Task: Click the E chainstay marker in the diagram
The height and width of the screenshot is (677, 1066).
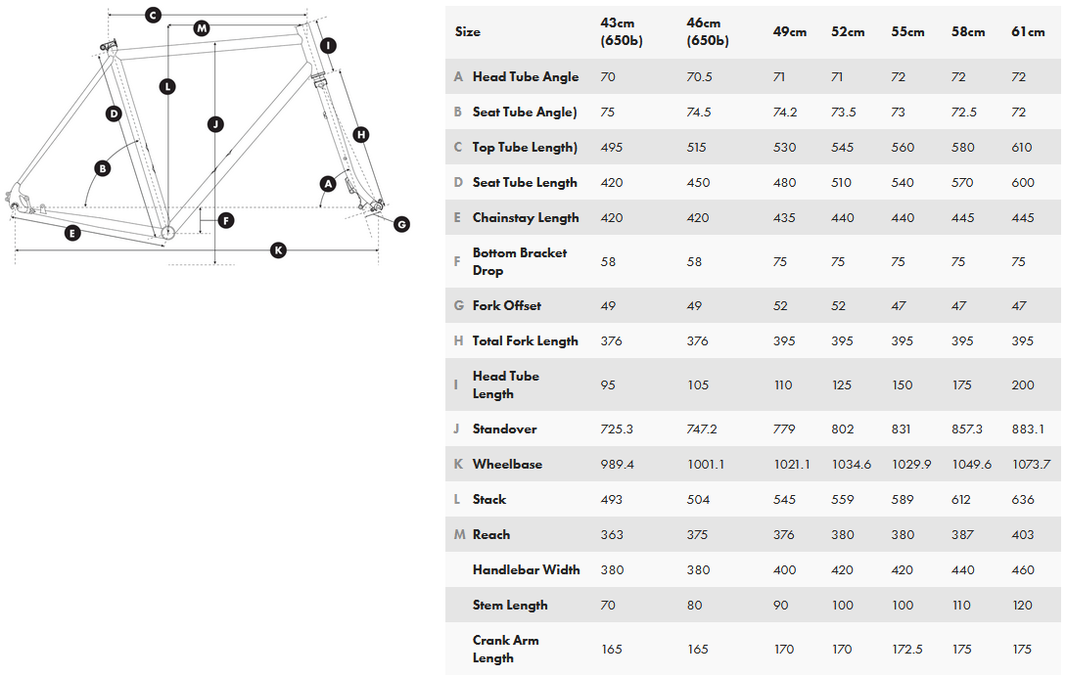Action: tap(70, 232)
